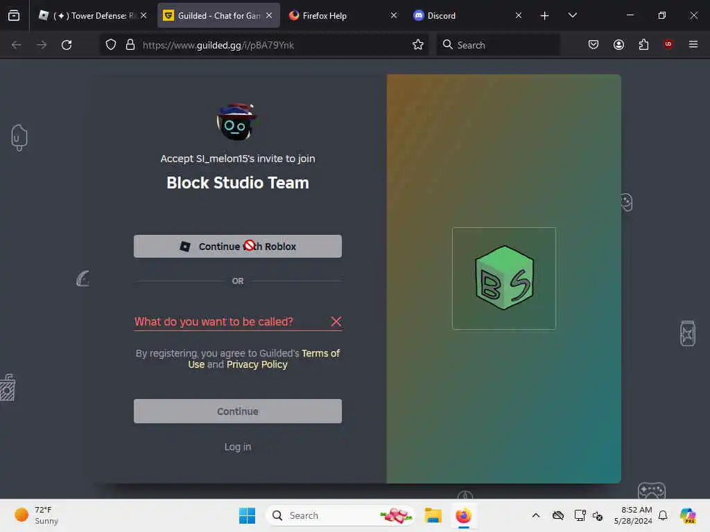
Task: Open File Explorer from taskbar
Action: click(x=433, y=515)
